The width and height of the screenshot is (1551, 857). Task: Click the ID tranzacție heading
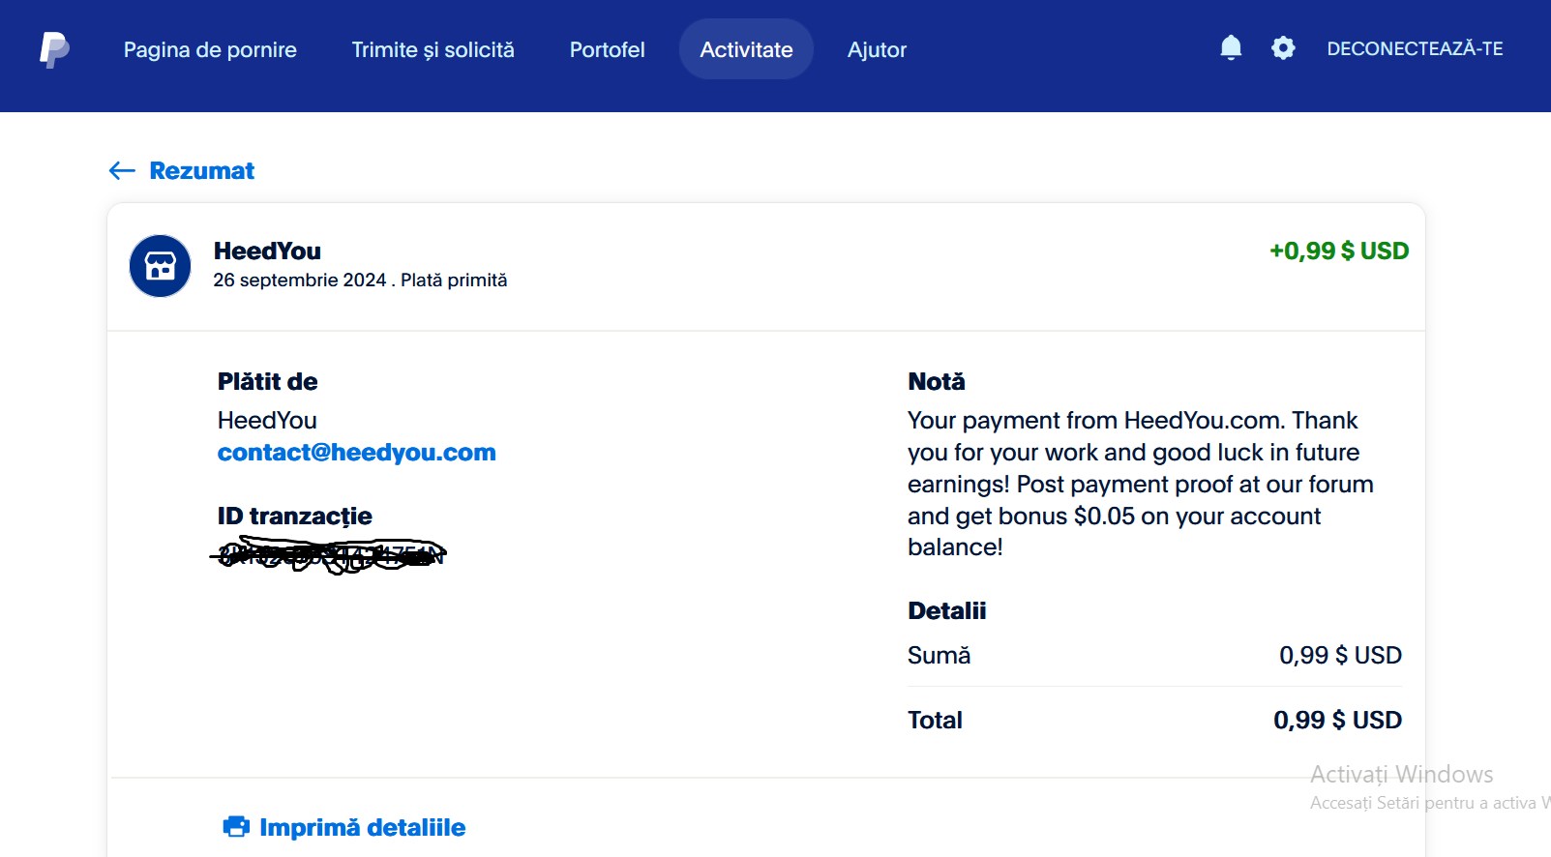[x=294, y=517]
